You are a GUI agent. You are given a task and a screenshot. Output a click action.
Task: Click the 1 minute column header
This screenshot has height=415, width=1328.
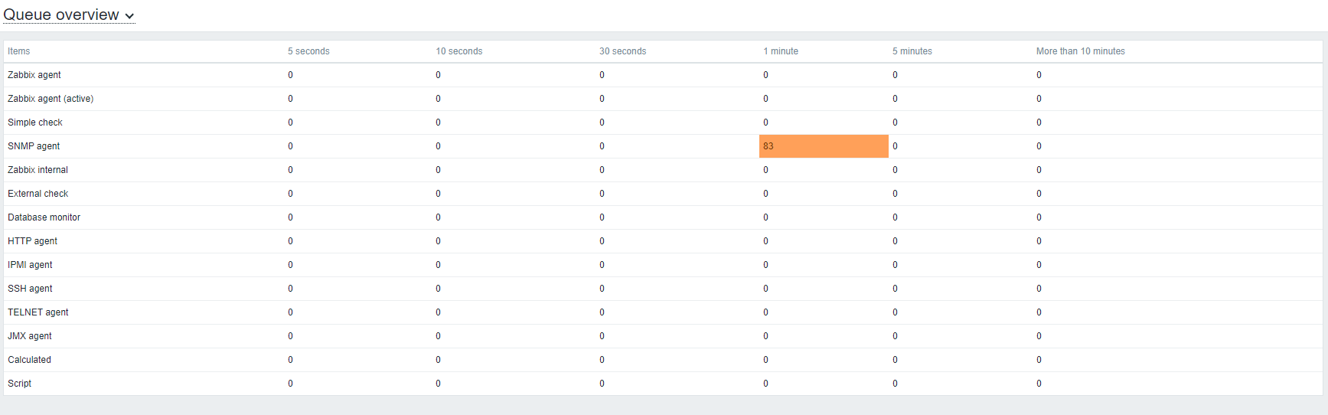point(780,51)
